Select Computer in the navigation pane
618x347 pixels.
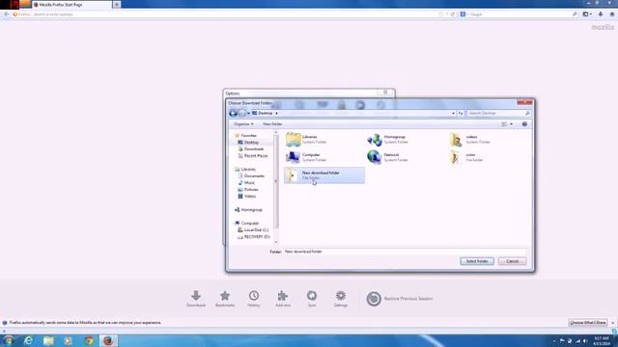(x=247, y=223)
